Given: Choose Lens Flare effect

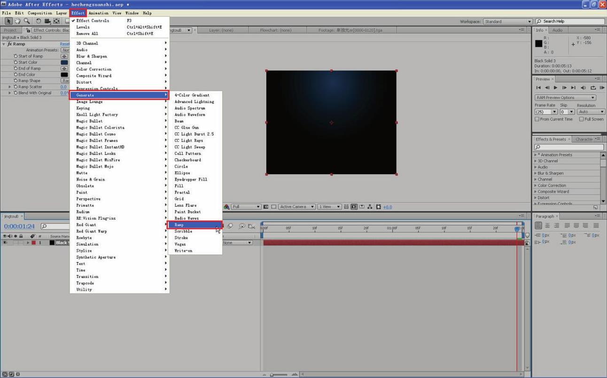Looking at the screenshot, I should (x=186, y=205).
